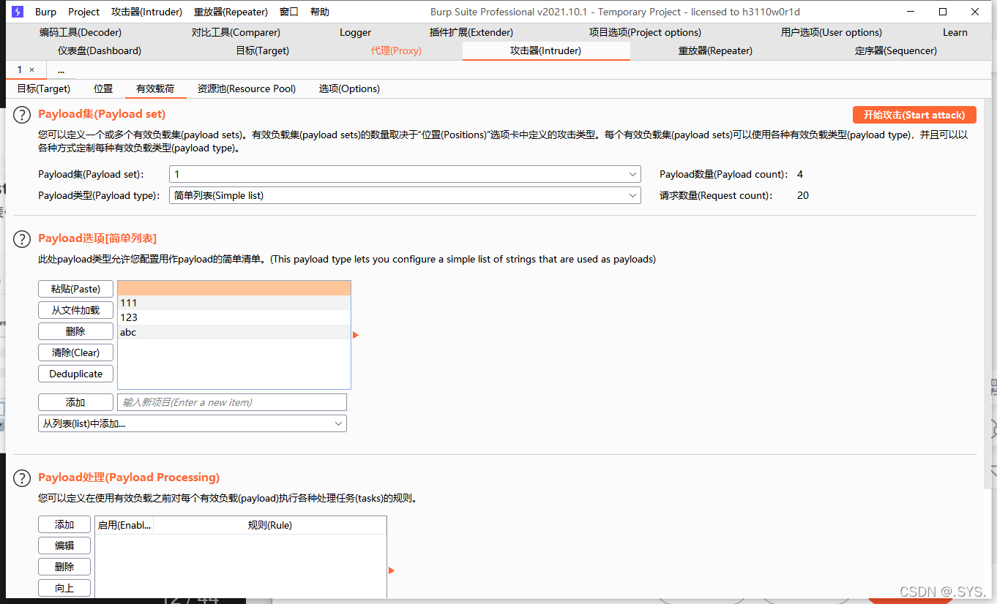Click the Burp Suite lightning logo icon
This screenshot has height=604, width=997.
pyautogui.click(x=18, y=12)
